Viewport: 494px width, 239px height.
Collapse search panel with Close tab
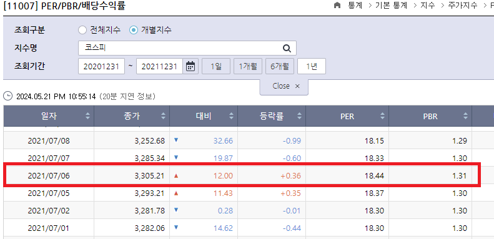tap(284, 86)
